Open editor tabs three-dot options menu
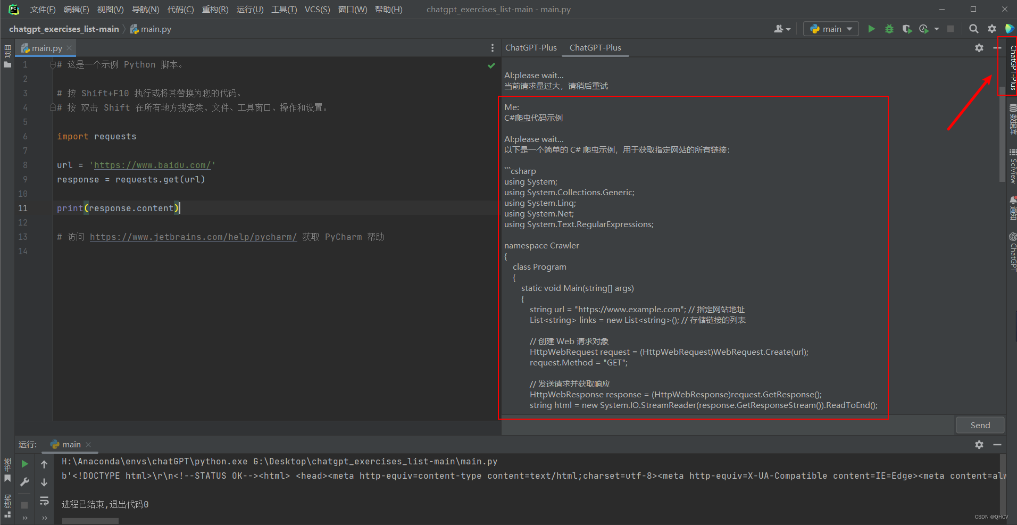 (492, 48)
